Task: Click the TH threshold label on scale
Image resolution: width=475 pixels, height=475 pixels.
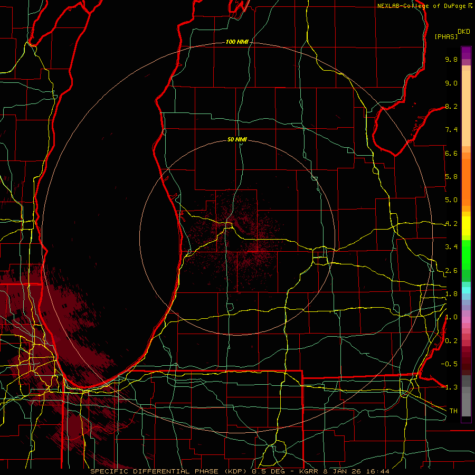Action: pyautogui.click(x=453, y=411)
